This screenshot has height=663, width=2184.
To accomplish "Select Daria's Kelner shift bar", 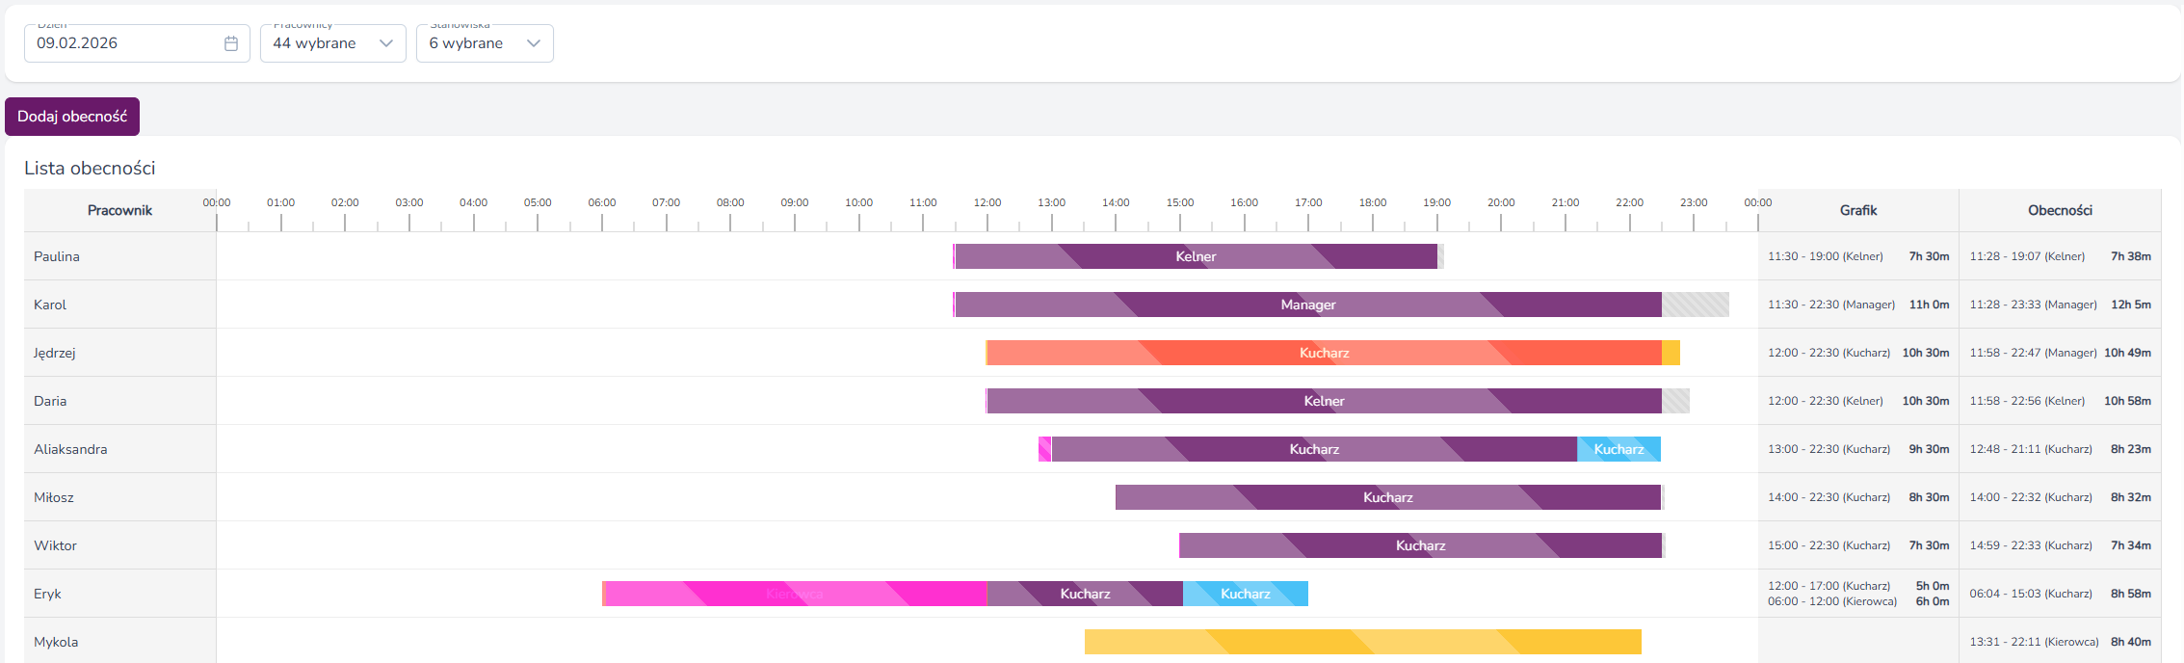I will pos(1325,401).
